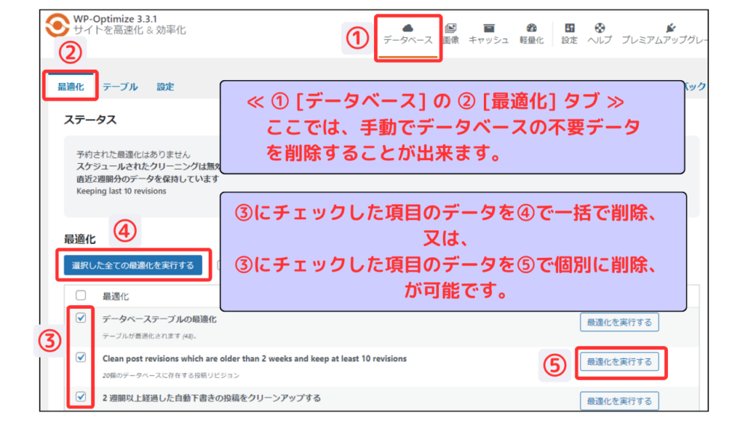Click the Clean post revisions label text
The height and width of the screenshot is (421, 748).
pos(255,358)
